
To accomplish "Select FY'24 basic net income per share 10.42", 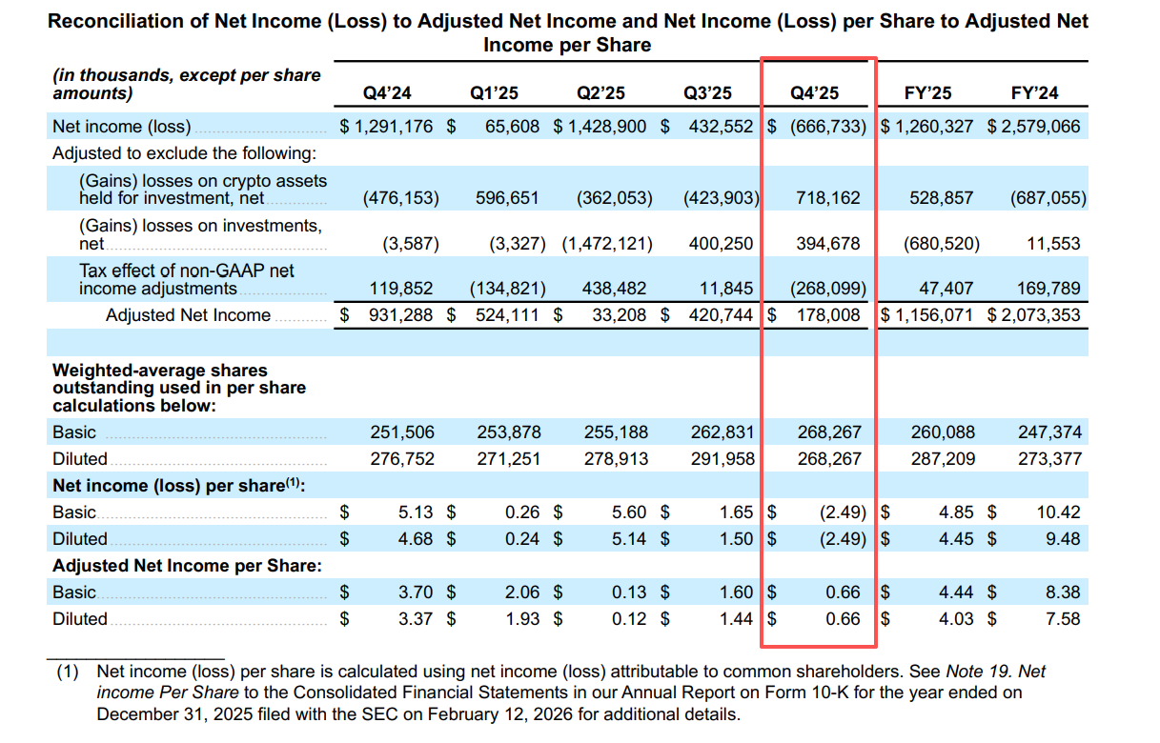I will 1058,512.
